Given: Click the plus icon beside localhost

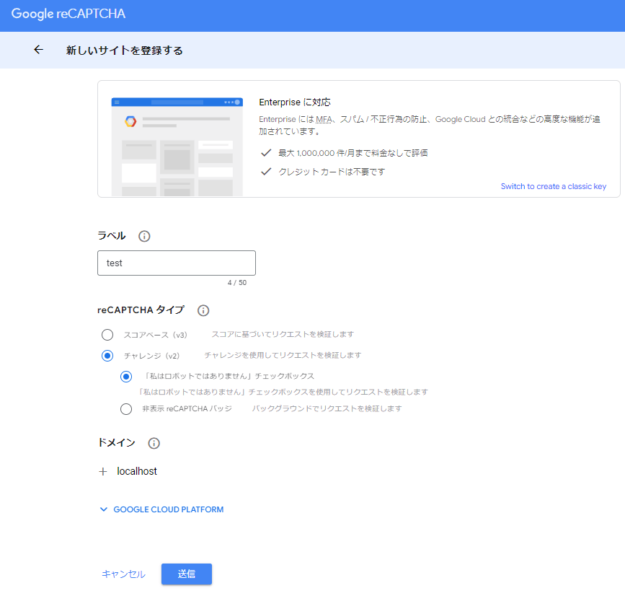Looking at the screenshot, I should 103,472.
